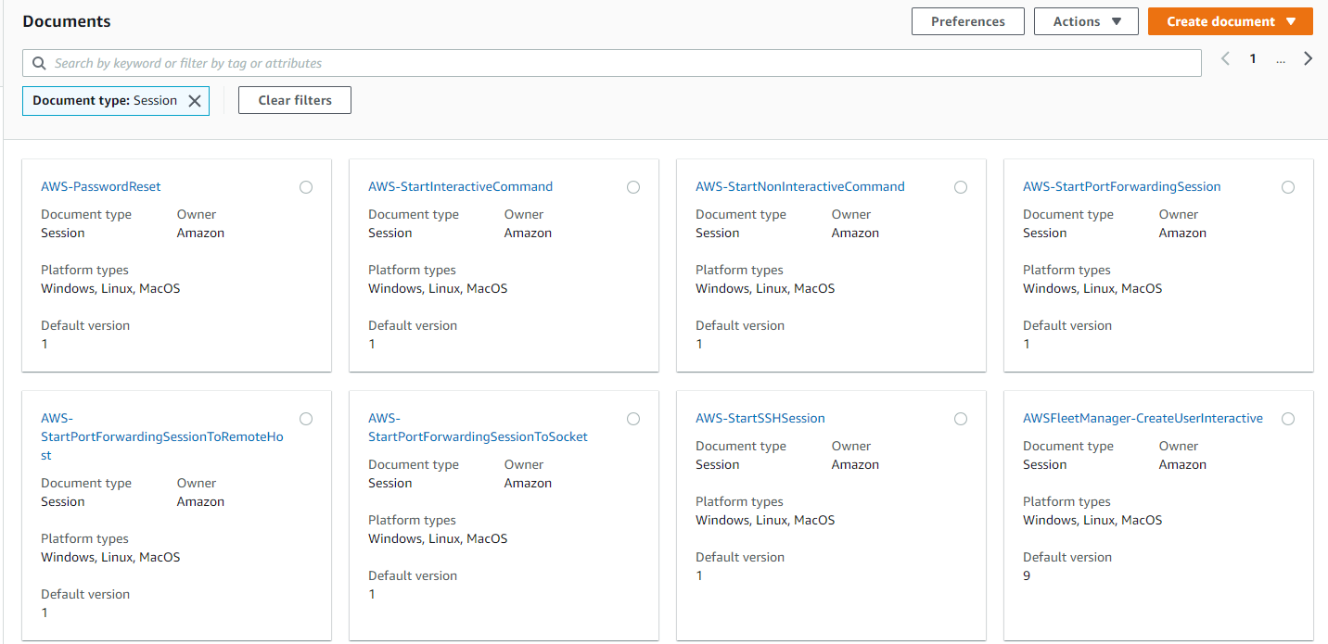The image size is (1328, 644).
Task: Click the pagination ellipsis
Action: tap(1281, 59)
